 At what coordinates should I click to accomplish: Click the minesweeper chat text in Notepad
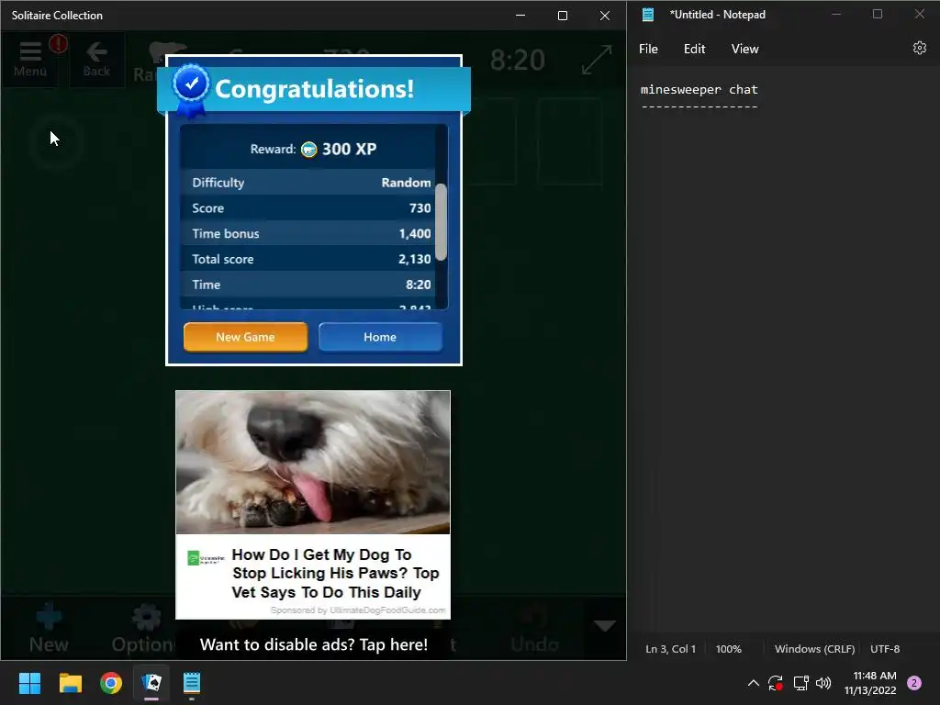coord(699,89)
